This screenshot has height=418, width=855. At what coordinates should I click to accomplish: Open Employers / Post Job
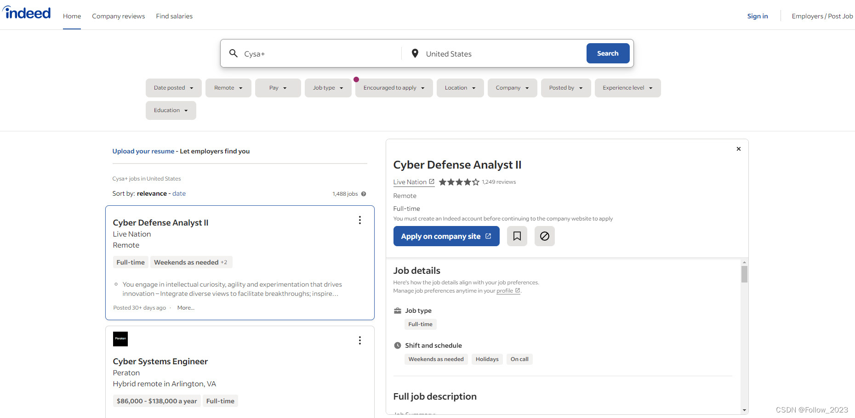tap(822, 16)
